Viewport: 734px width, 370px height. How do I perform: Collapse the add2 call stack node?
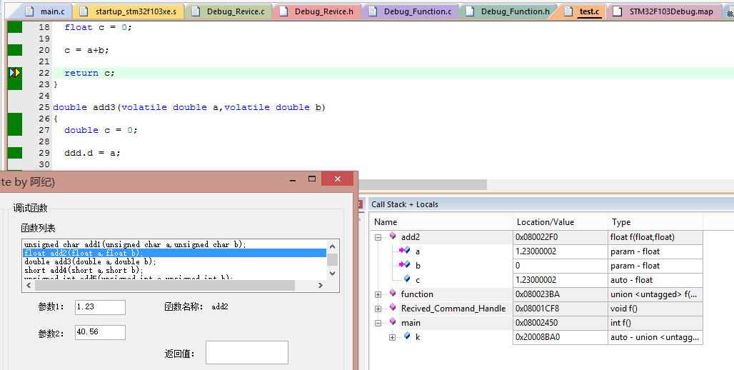[378, 237]
